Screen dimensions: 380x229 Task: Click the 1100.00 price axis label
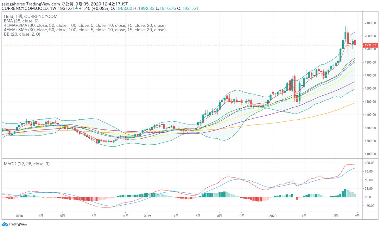[x=370, y=154]
